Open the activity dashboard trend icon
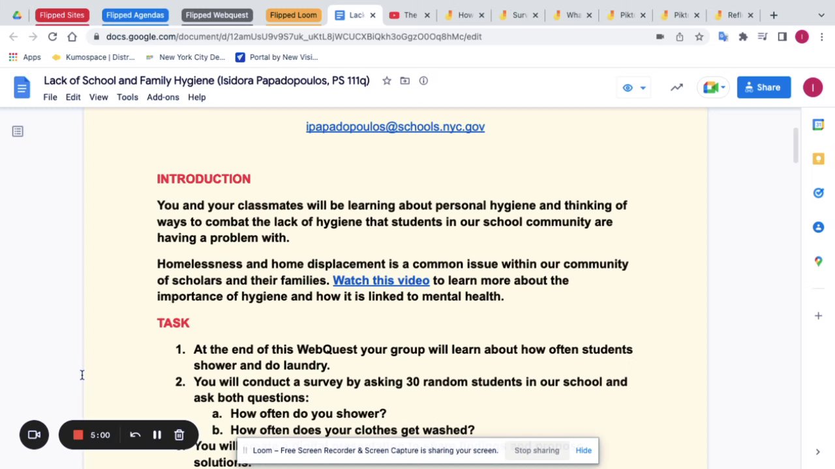Image resolution: width=835 pixels, height=469 pixels. [676, 87]
